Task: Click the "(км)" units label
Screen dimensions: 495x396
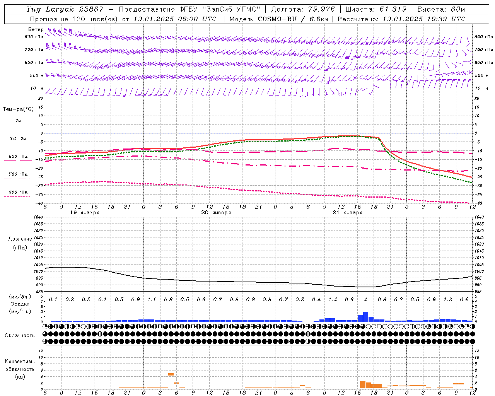Action: [20, 377]
